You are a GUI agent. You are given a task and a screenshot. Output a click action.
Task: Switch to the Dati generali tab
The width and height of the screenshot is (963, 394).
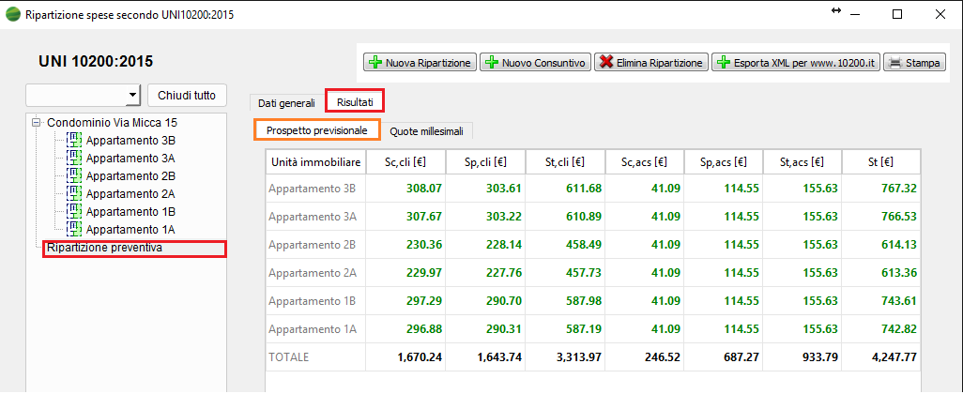pyautogui.click(x=286, y=102)
